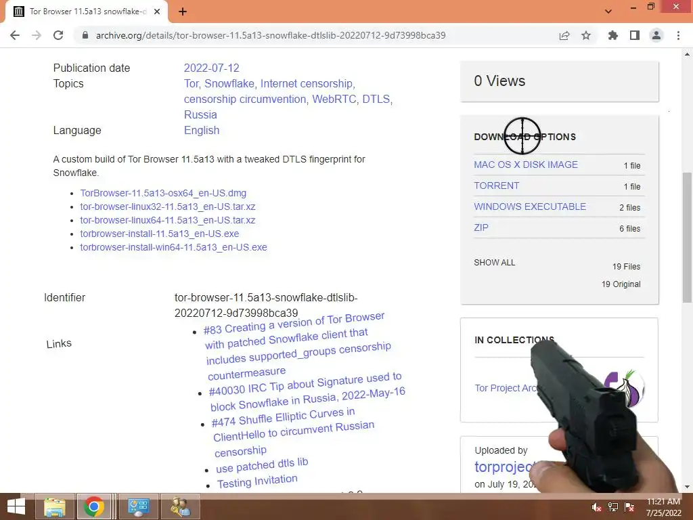Click the padlock site info icon

pyautogui.click(x=85, y=35)
